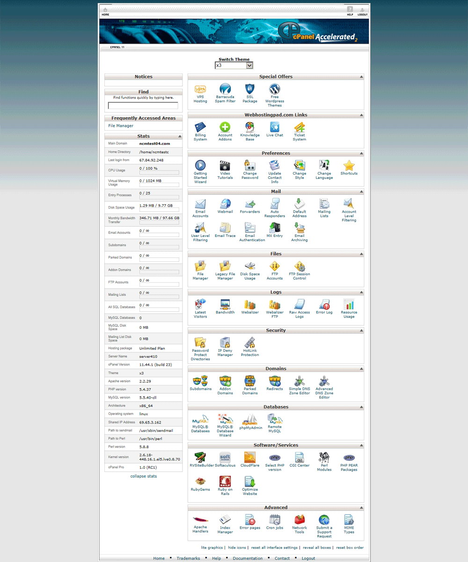Open the Ticket System icon
The height and width of the screenshot is (562, 468).
tap(300, 127)
